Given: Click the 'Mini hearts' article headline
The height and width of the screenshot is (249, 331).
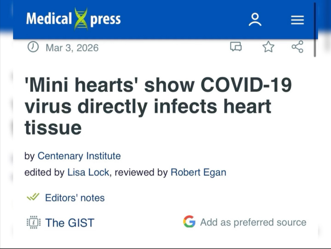Looking at the screenshot, I should pos(158,106).
